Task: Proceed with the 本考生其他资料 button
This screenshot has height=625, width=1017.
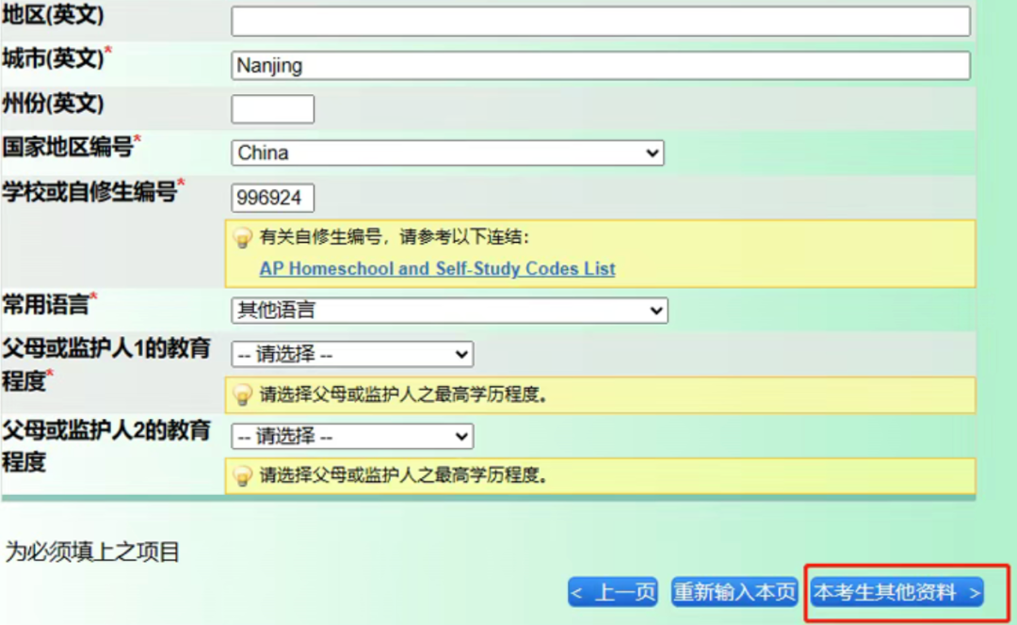Action: coord(897,592)
